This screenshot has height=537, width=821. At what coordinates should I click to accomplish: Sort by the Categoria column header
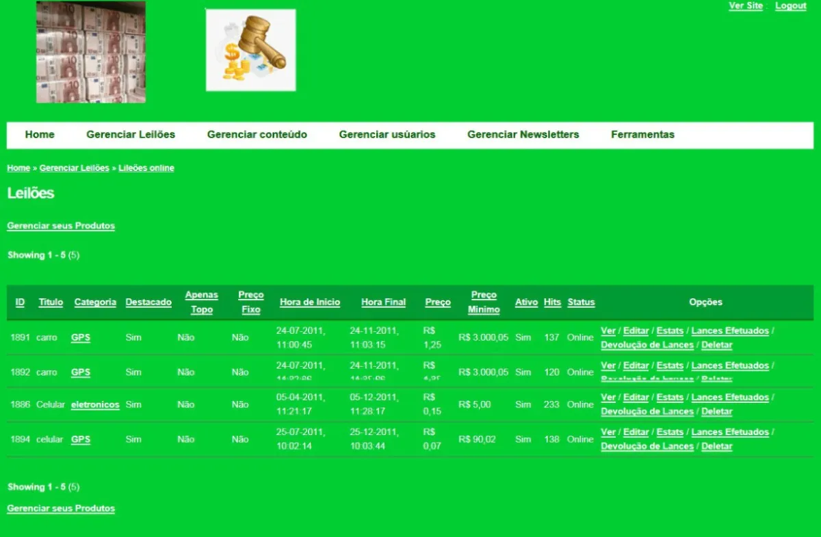pos(95,302)
